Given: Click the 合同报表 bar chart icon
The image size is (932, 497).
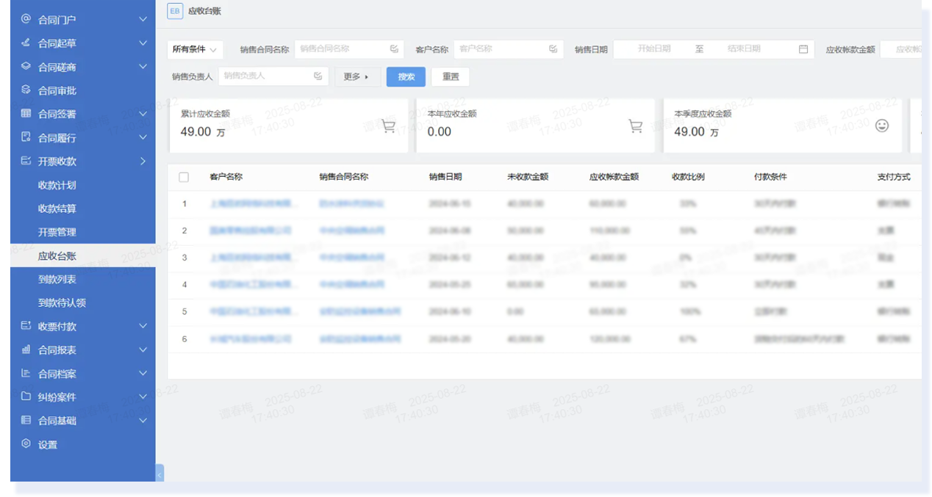Looking at the screenshot, I should [26, 349].
